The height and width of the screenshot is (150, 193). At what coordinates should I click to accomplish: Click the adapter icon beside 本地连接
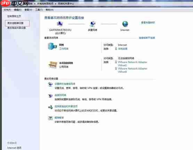(x=116, y=48)
